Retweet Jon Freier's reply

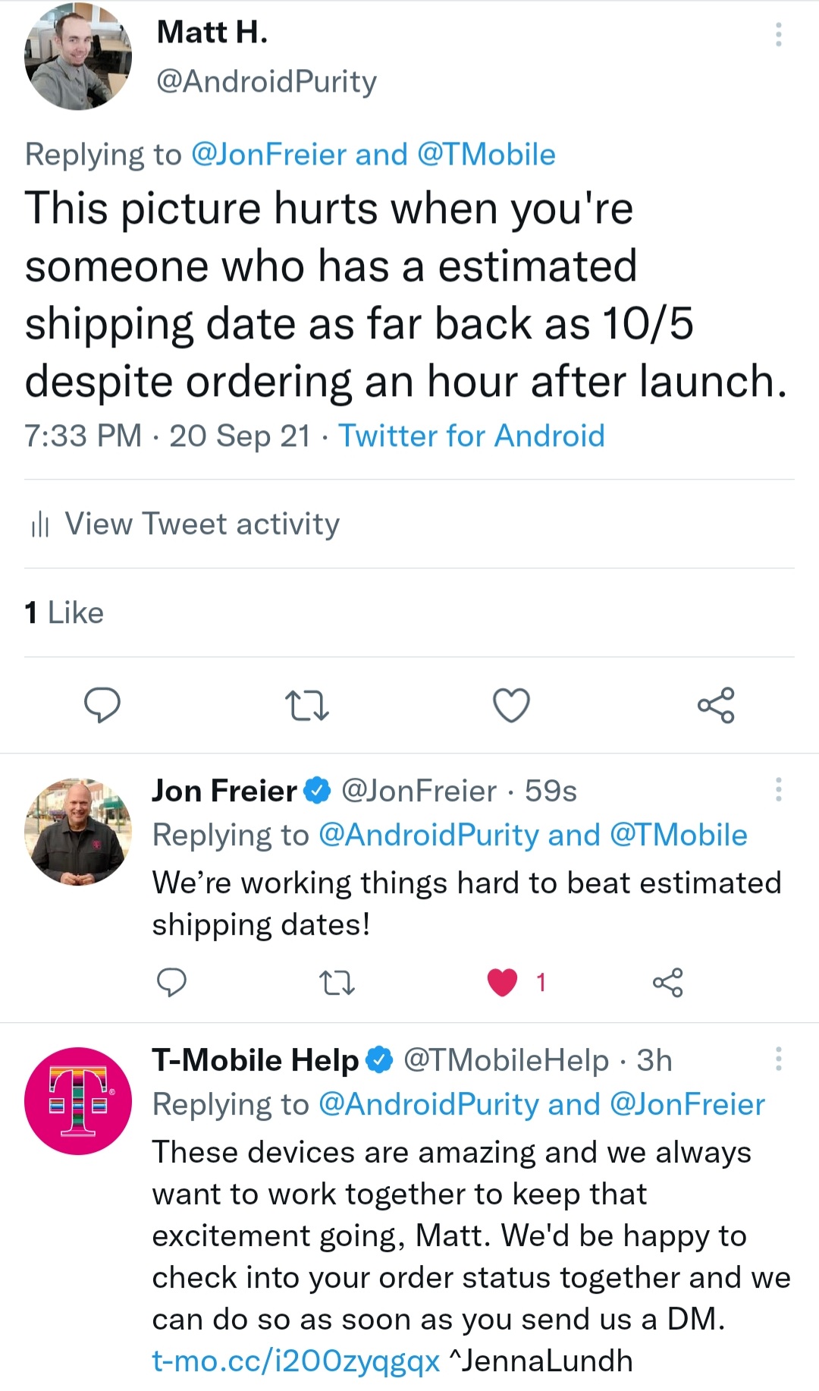(x=337, y=983)
